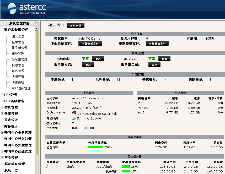This screenshot has height=174, width=225.
Task: Collapse the 账户和权限管理 tree node
Action: [x=2, y=30]
